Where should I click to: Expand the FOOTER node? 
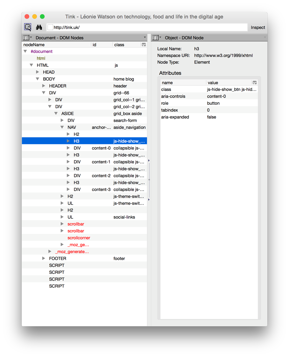coord(44,258)
